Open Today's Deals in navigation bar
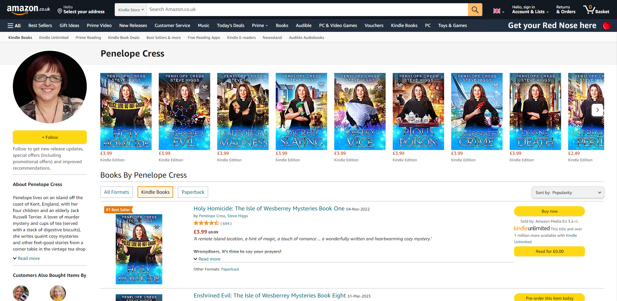 pos(230,26)
